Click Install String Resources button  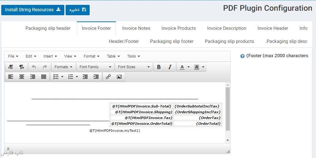pyautogui.click(x=33, y=10)
